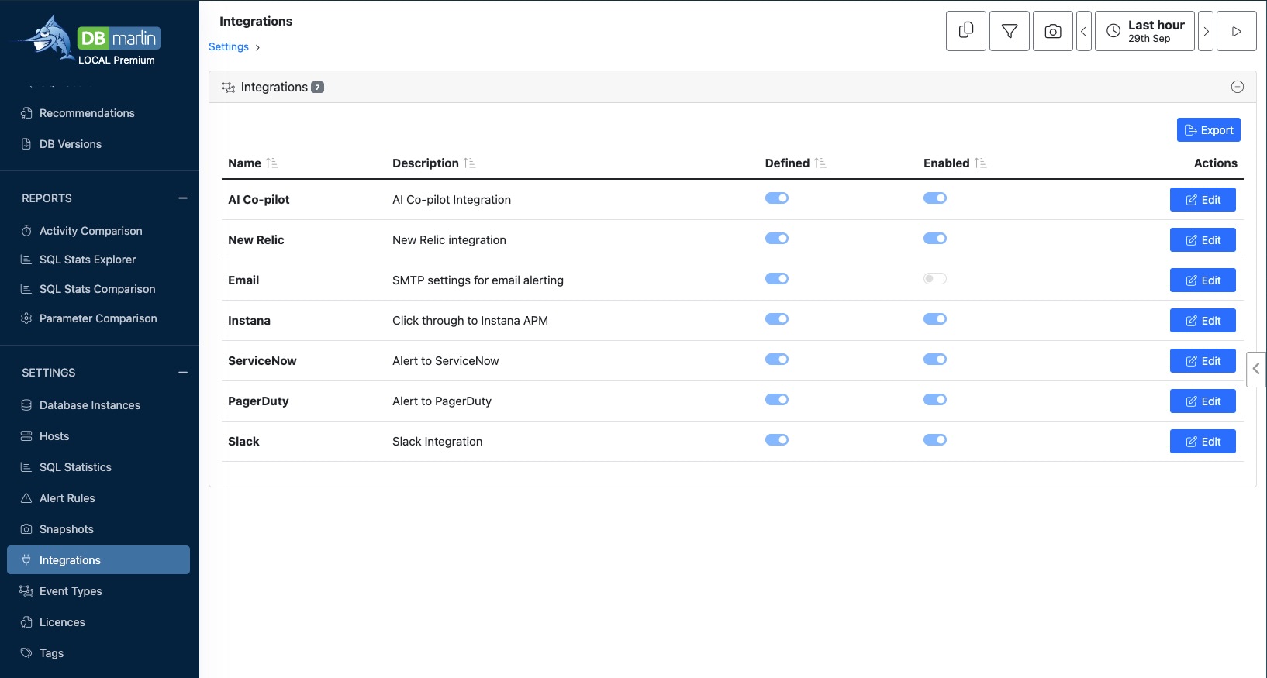
Task: Click the camera snapshot icon
Action: (1052, 31)
